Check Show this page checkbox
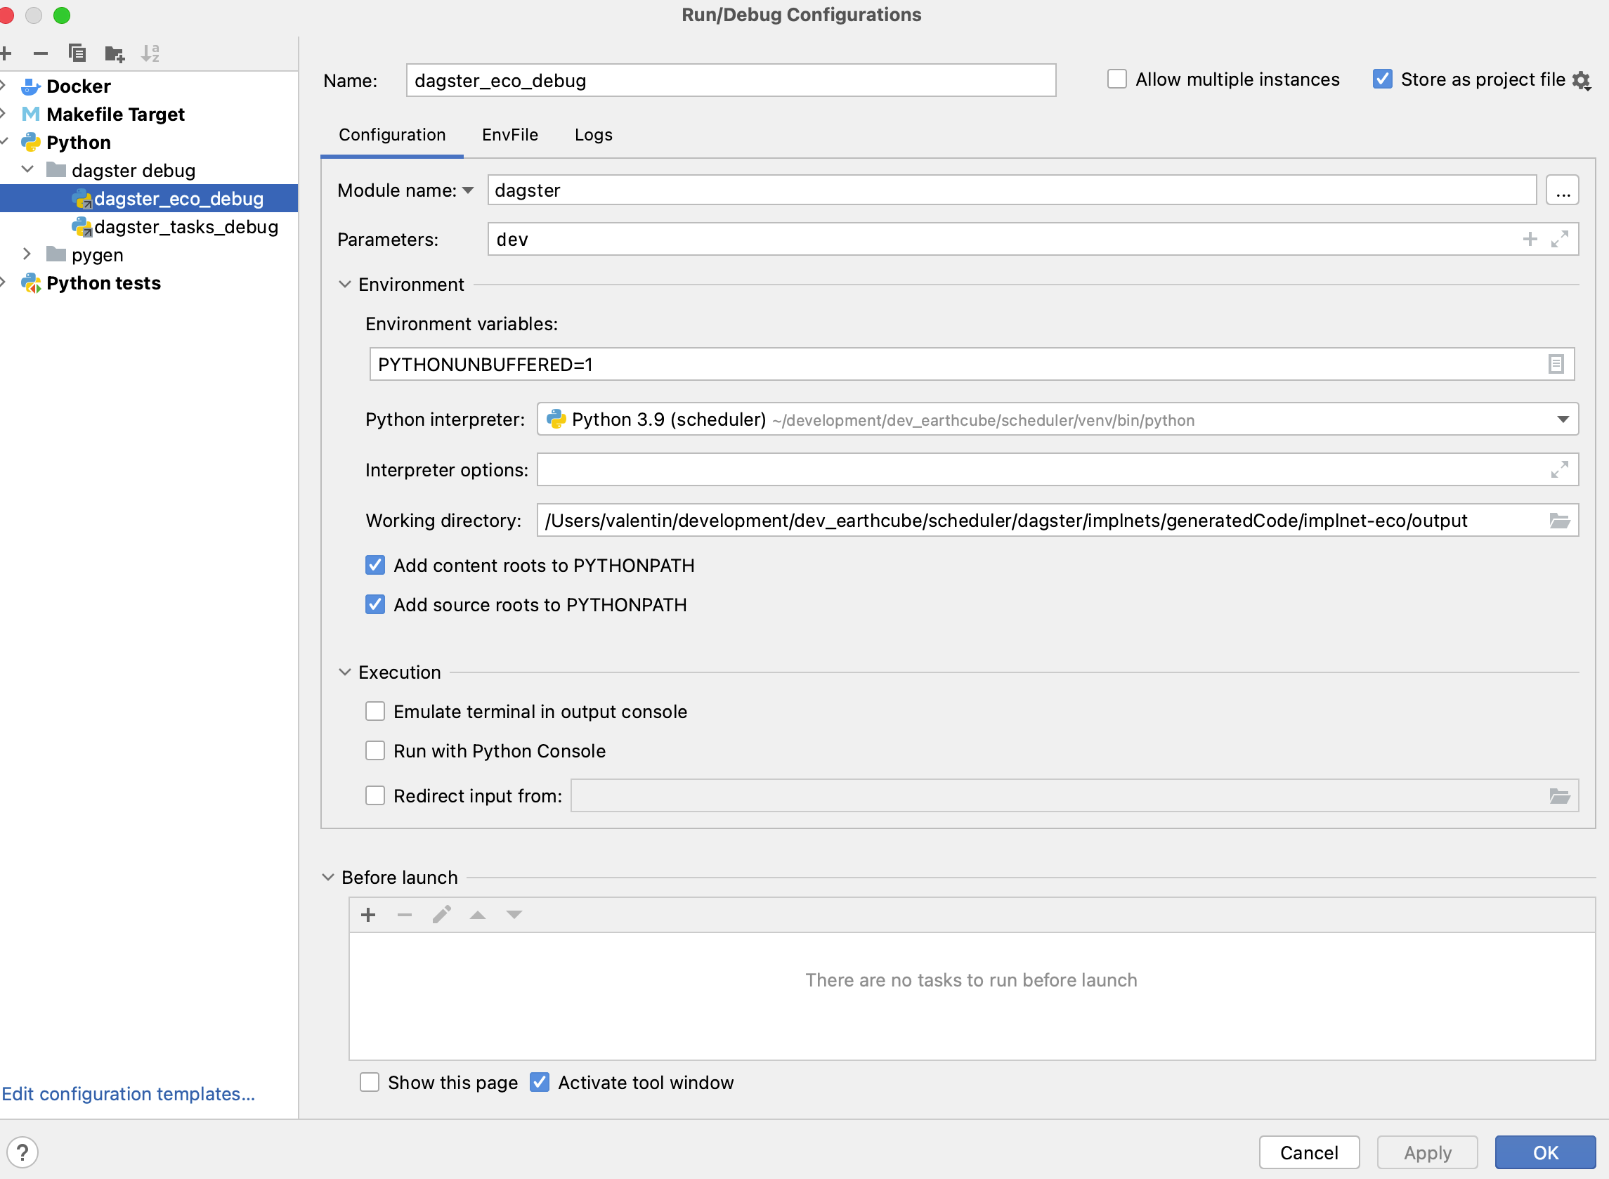The width and height of the screenshot is (1609, 1179). click(370, 1083)
